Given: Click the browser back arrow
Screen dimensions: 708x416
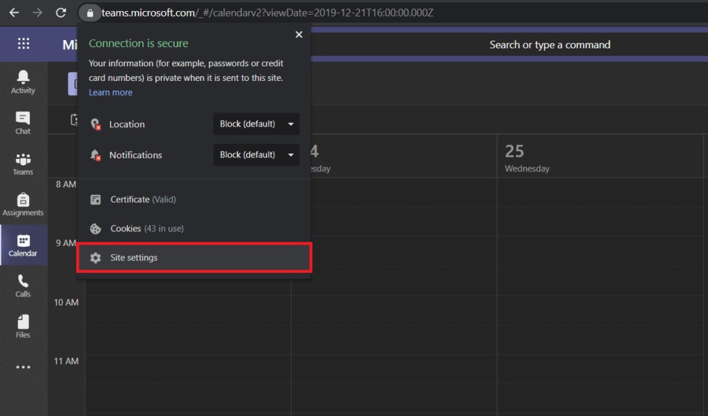Looking at the screenshot, I should click(14, 12).
